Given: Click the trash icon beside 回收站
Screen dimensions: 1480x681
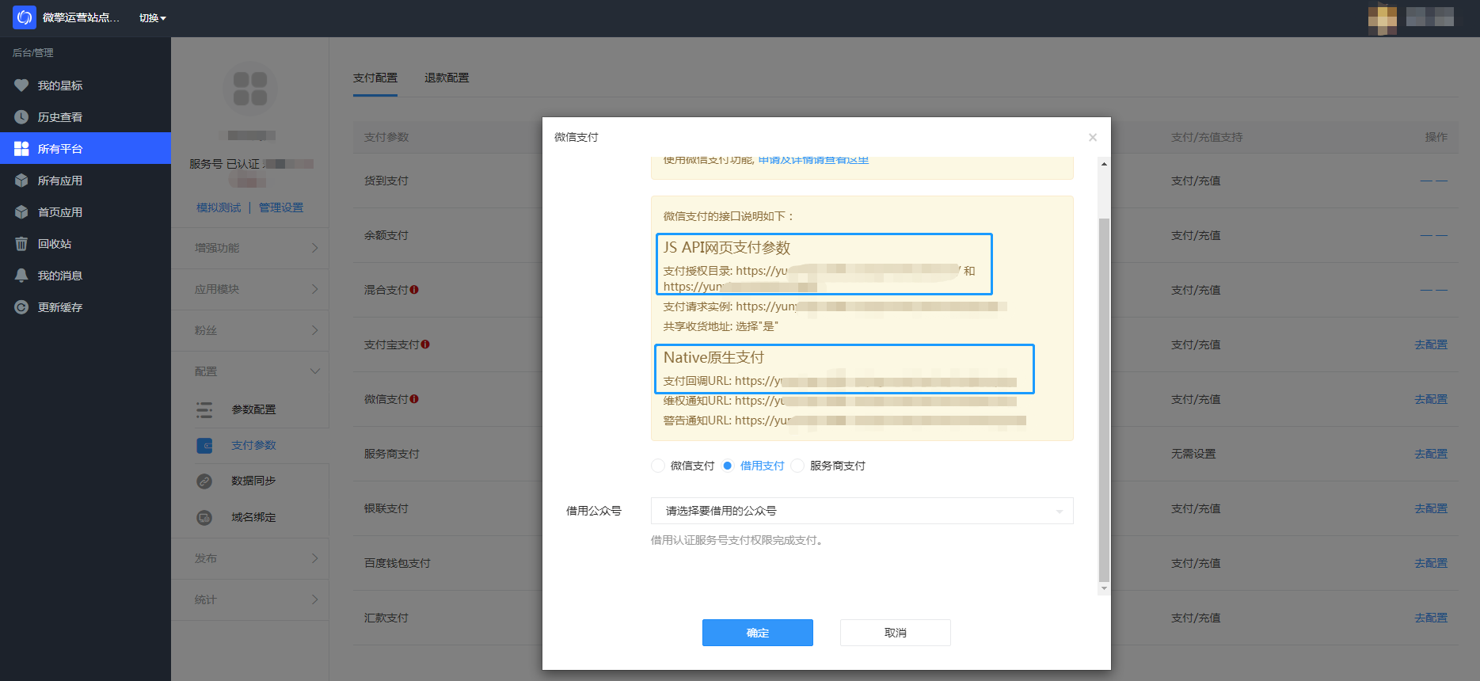Looking at the screenshot, I should [21, 244].
